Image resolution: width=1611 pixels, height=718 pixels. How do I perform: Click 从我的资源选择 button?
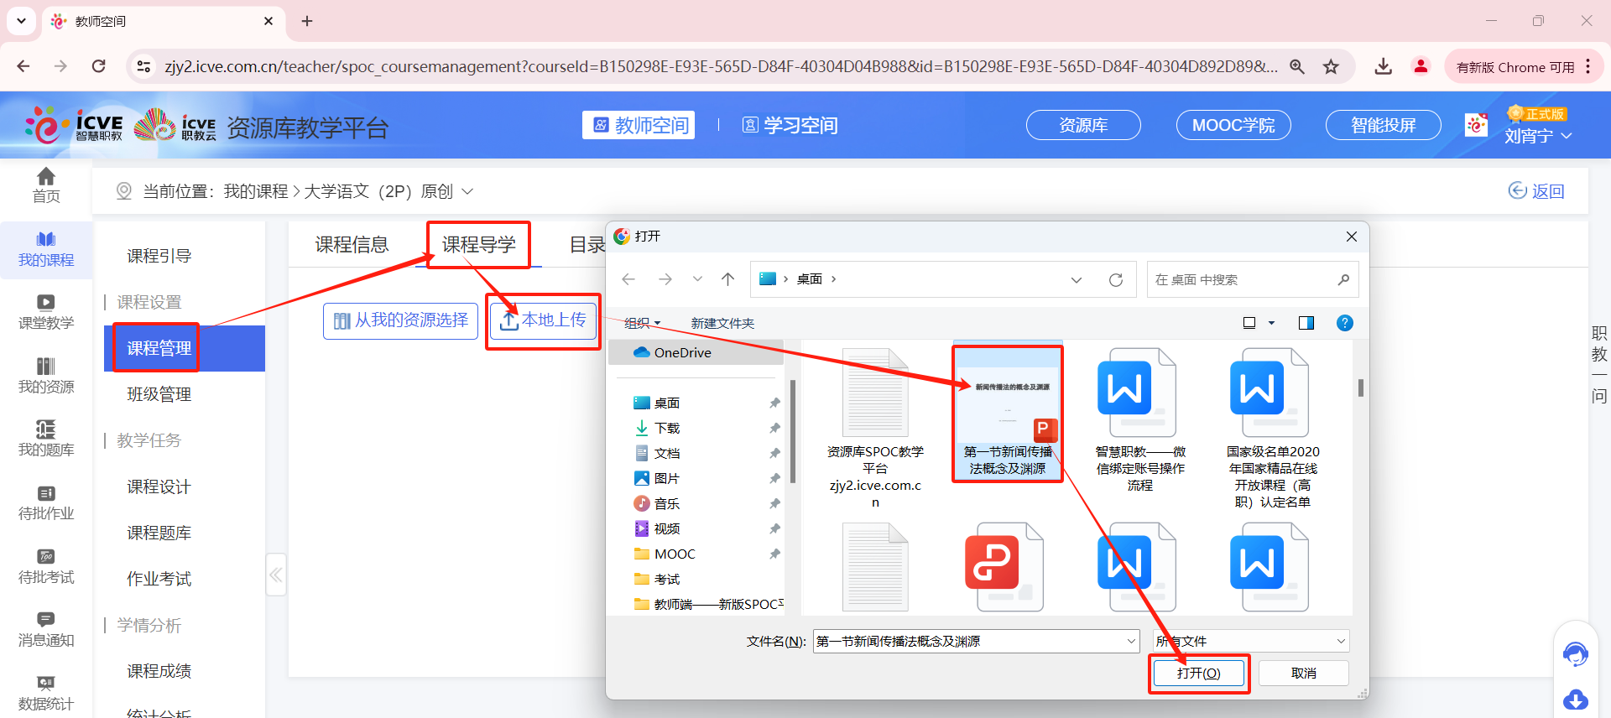(x=401, y=320)
